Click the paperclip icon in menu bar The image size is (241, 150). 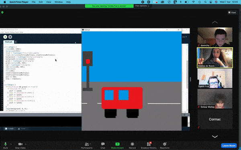169,2
